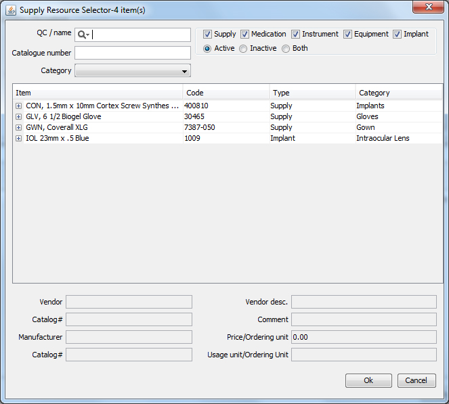Click the Cancel button
Screen dimensions: 449x404
[416, 380]
